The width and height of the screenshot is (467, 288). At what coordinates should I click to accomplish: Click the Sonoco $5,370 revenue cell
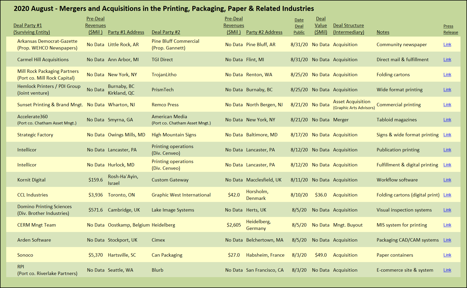click(96, 255)
